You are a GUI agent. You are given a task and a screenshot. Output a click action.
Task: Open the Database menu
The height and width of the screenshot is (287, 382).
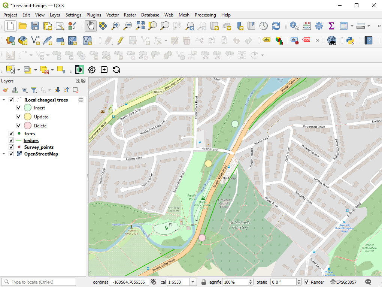coord(150,15)
